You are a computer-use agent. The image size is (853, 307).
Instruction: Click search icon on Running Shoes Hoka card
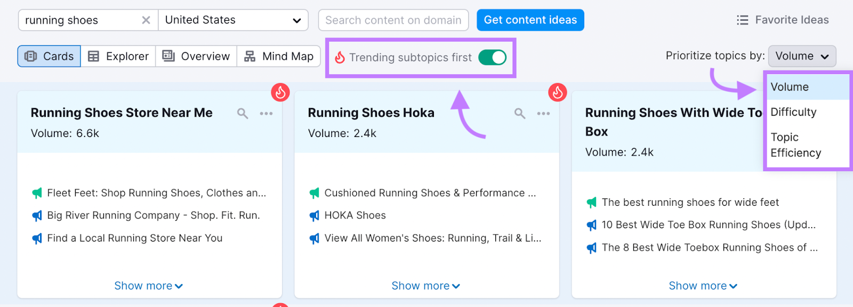(520, 114)
